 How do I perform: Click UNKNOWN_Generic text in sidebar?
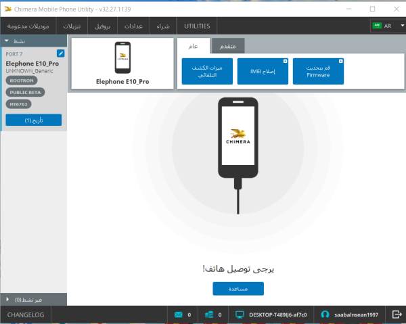point(29,71)
